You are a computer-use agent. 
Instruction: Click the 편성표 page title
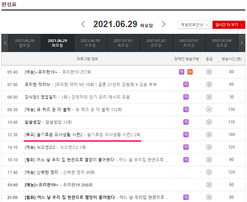9,4
